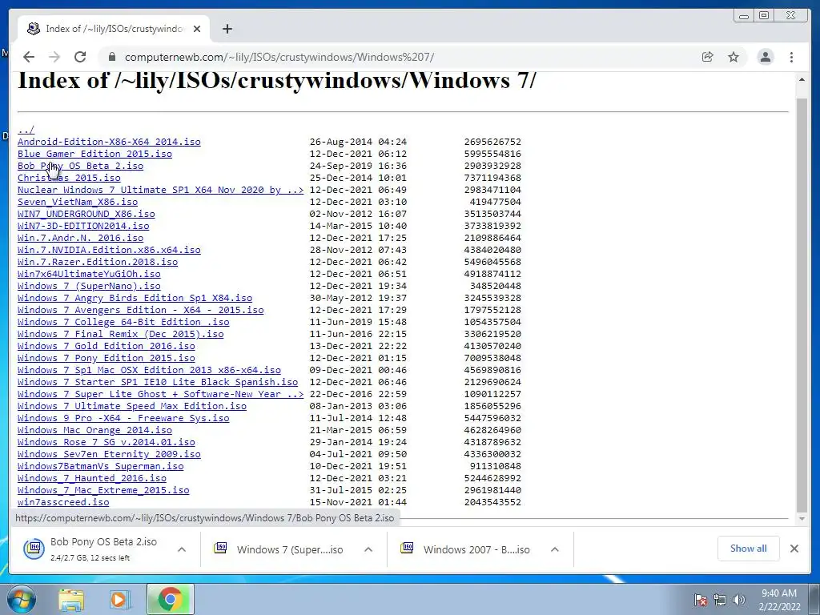820x615 pixels.
Task: Click Windows Rose 7 SG v.2014.01.iso
Action: coord(107,442)
